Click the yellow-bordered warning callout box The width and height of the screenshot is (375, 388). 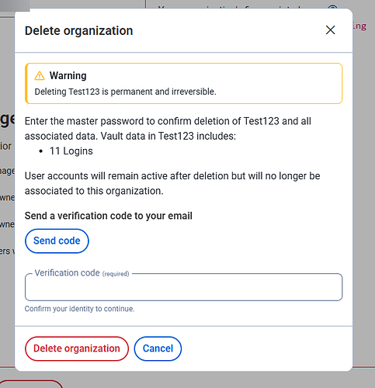pos(184,83)
